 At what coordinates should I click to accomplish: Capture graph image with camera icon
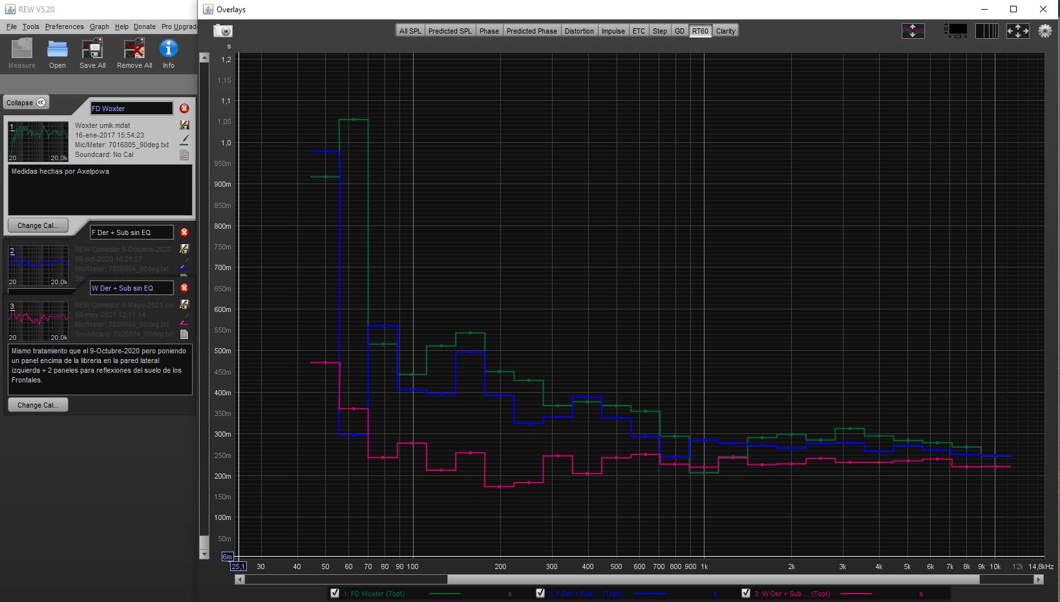(x=223, y=30)
